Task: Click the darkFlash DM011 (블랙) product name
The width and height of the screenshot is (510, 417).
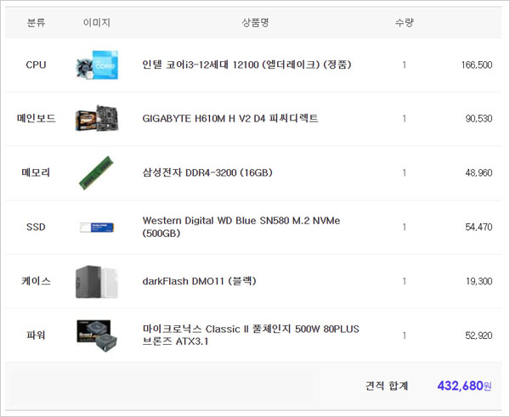Action: tap(199, 281)
